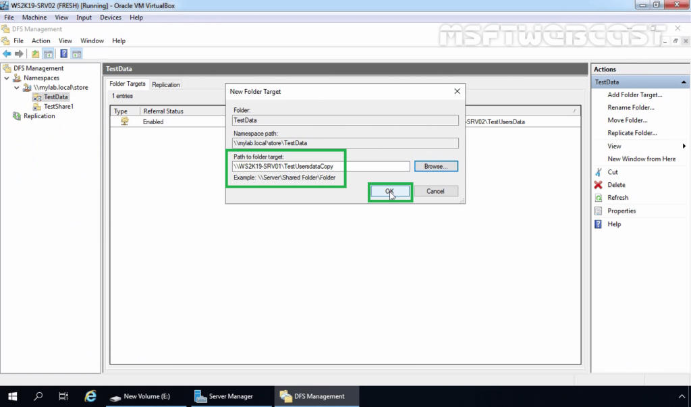Click the 'Enabled' referral status cell
This screenshot has height=407, width=691.
click(153, 121)
